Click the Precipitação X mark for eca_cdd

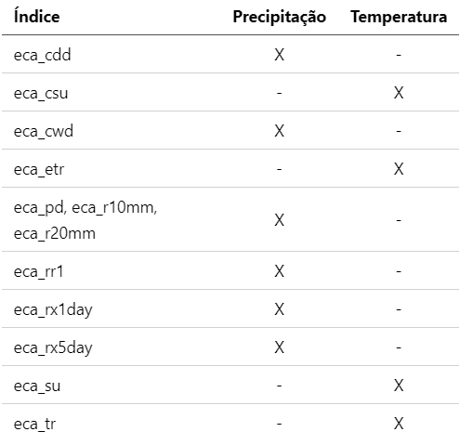click(279, 55)
